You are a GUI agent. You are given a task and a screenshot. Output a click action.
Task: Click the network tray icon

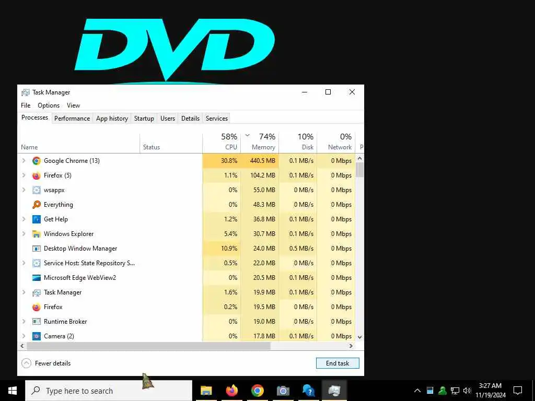(455, 391)
